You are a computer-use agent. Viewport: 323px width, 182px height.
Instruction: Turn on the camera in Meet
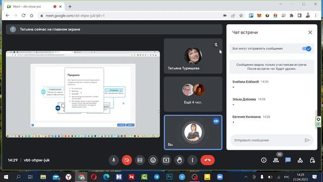point(127,160)
